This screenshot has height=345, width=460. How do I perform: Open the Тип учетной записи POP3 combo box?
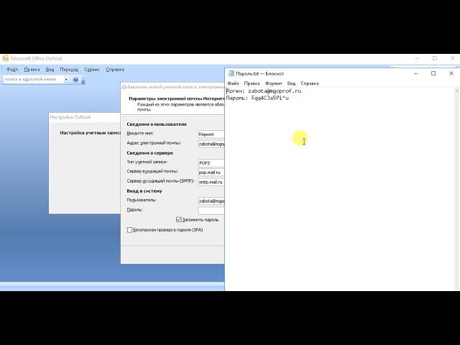pyautogui.click(x=211, y=163)
